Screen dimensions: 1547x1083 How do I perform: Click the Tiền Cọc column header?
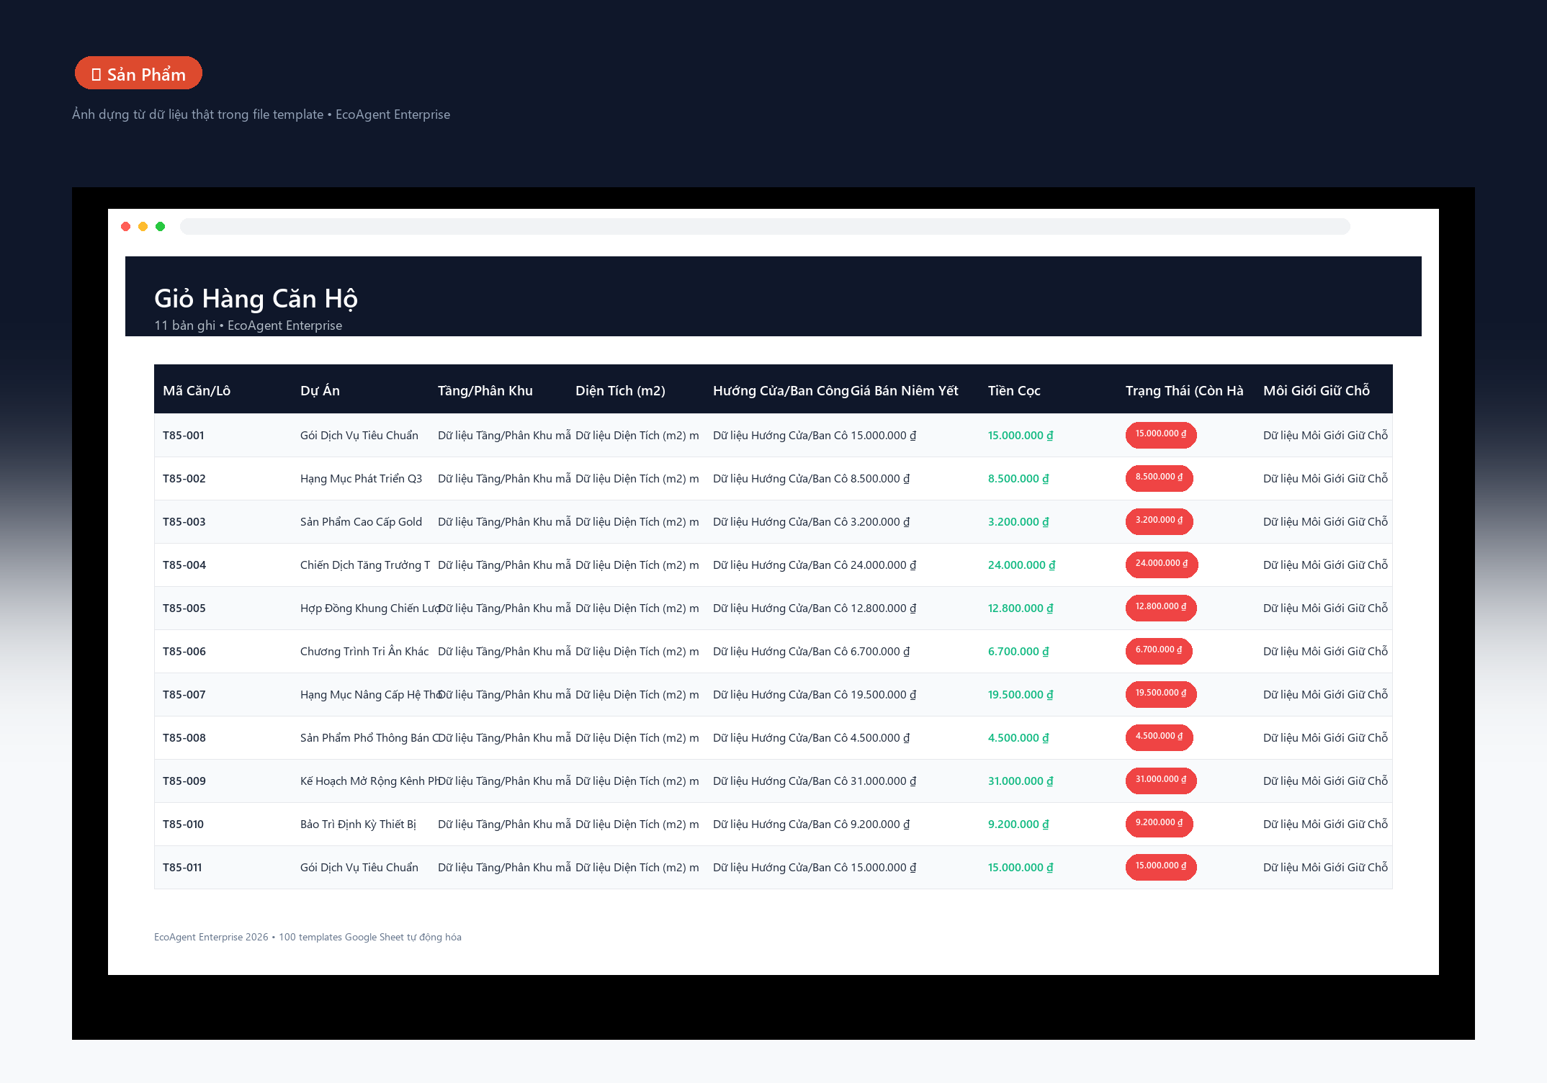[x=1014, y=390]
